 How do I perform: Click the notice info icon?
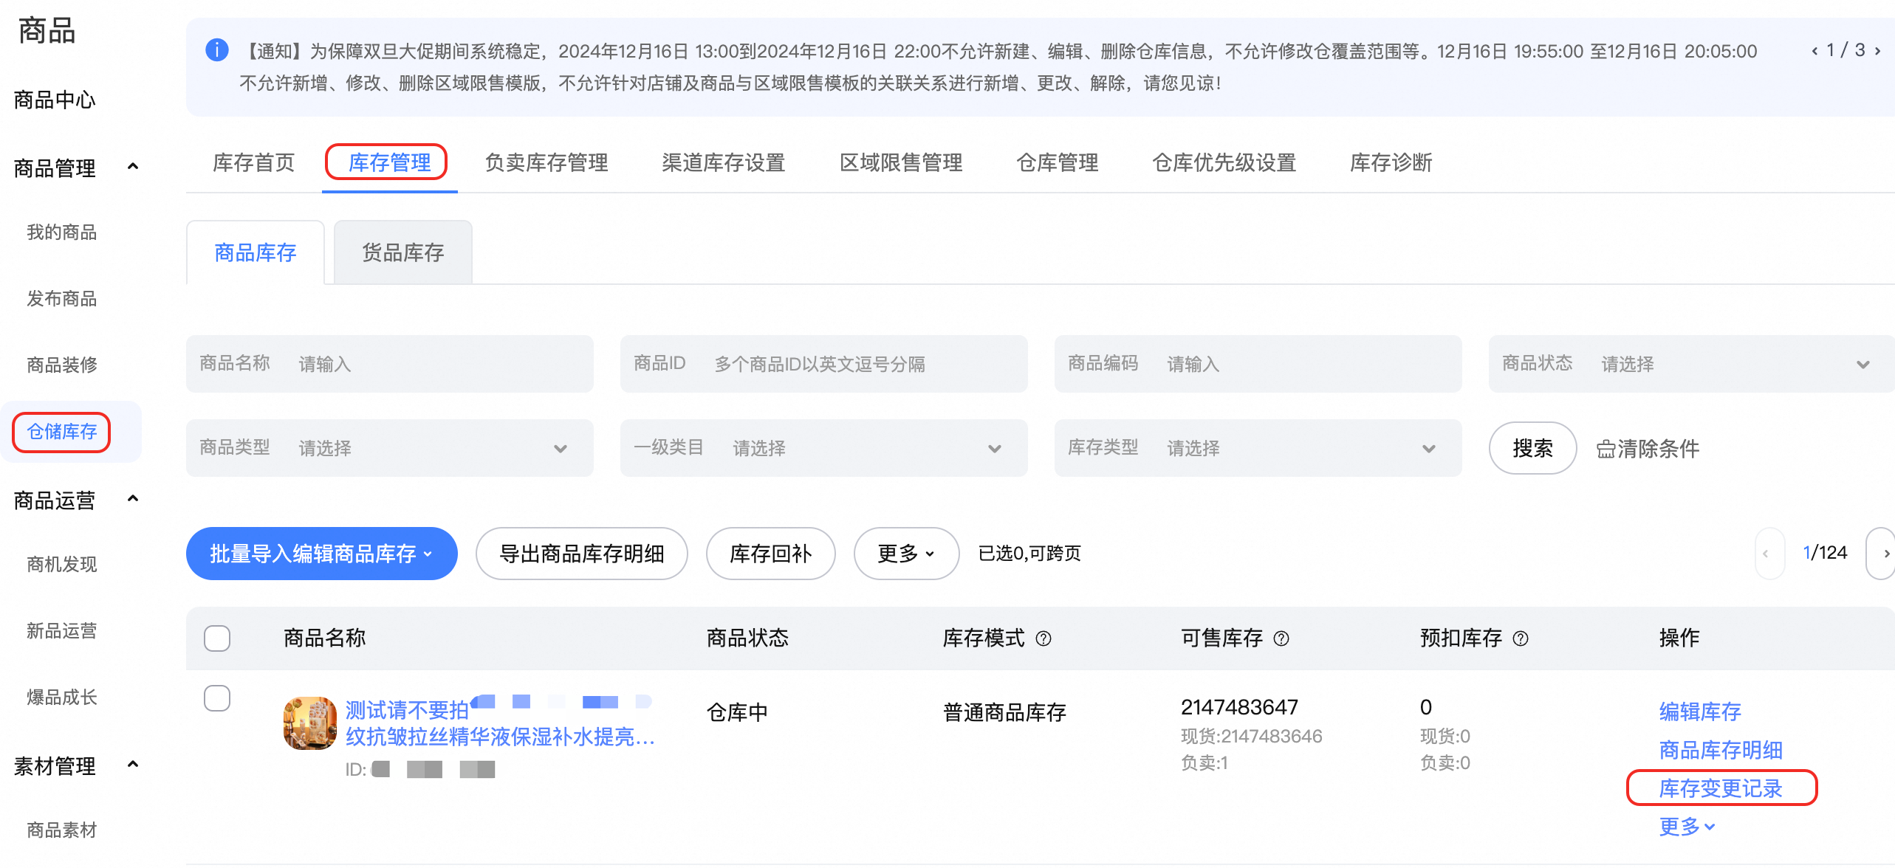coord(216,50)
